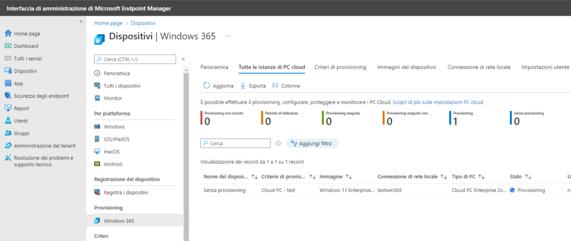The width and height of the screenshot is (571, 241).
Task: Click the Tutti i dispositivi icon
Action: coord(97,85)
